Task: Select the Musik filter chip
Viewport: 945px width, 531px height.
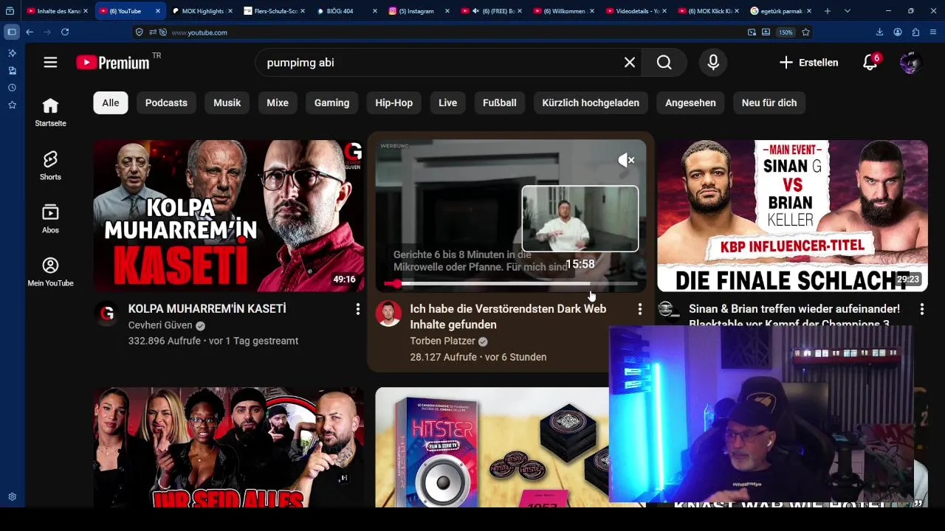Action: 227,103
